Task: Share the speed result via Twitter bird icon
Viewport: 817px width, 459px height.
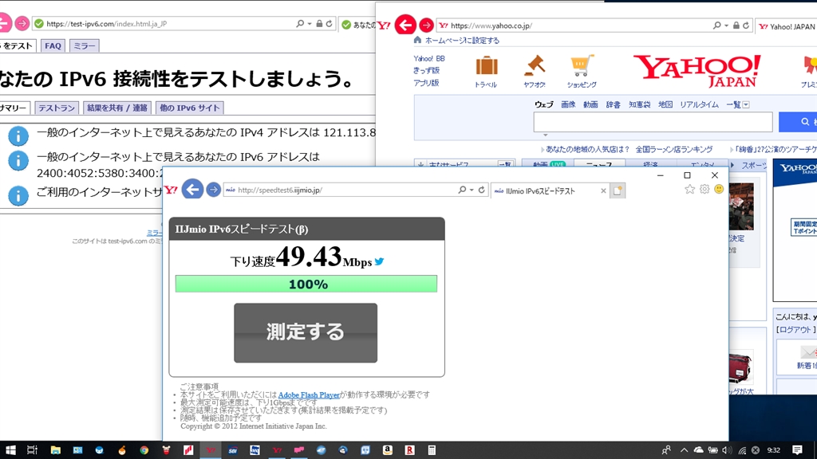Action: [379, 261]
